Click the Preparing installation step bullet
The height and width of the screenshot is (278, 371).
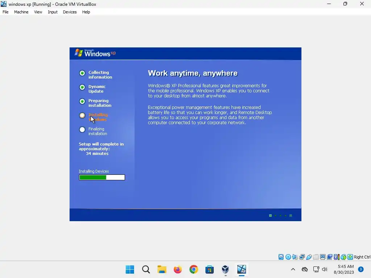coord(82,101)
